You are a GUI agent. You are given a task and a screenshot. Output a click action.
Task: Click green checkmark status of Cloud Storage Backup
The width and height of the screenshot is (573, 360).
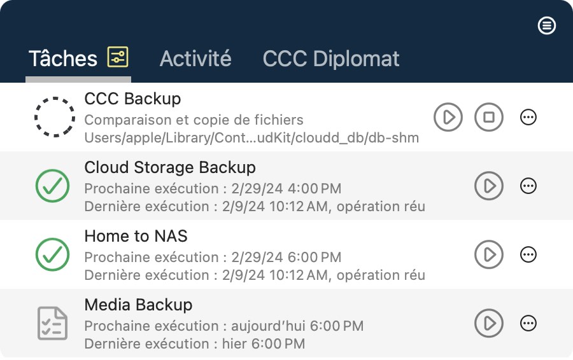[x=53, y=186]
